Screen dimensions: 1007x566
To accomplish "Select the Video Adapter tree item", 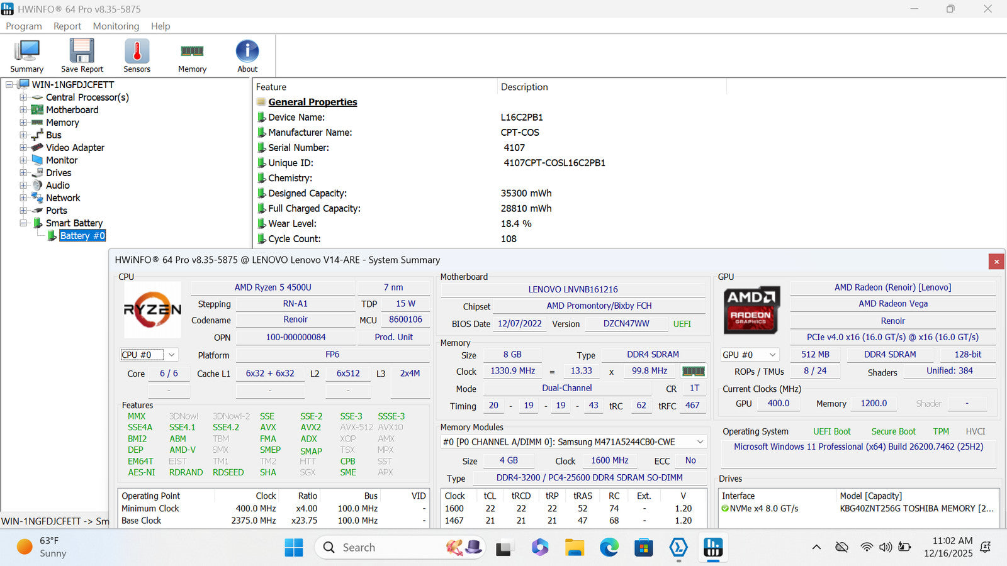I will [x=75, y=148].
